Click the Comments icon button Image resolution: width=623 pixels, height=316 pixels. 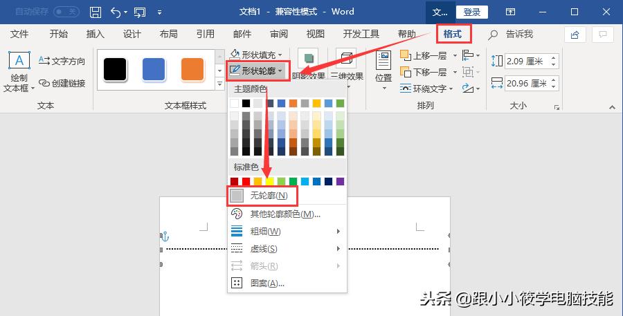click(603, 35)
